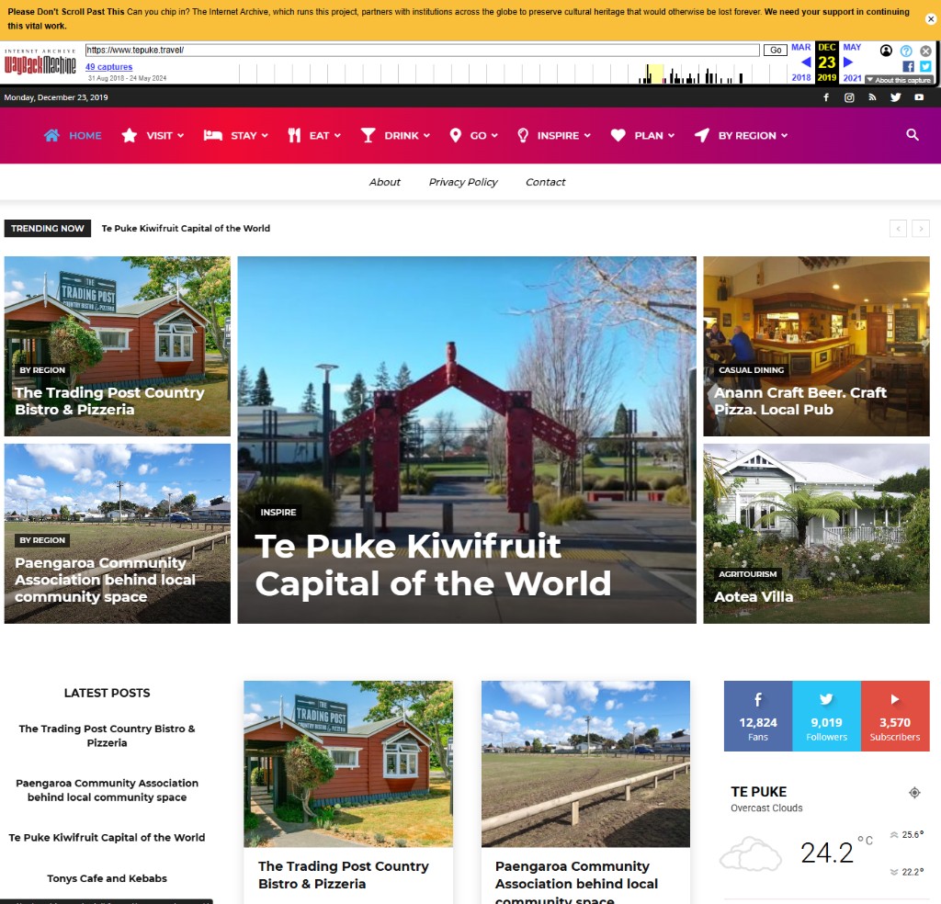Click the INSPIRE category tag on hero
This screenshot has height=904, width=941.
click(278, 513)
